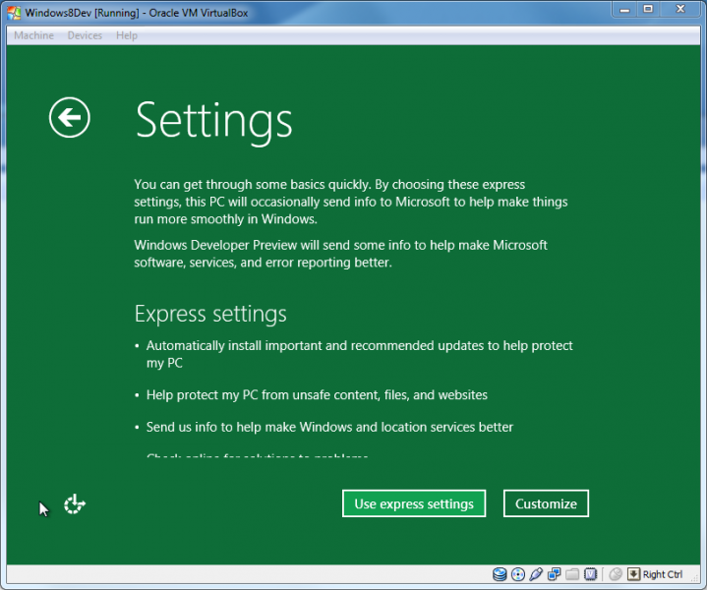This screenshot has height=590, width=707.
Task: Maximize the VirtualBox window
Action: 648,10
